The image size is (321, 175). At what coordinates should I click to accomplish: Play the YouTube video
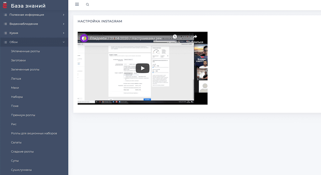pos(143,68)
